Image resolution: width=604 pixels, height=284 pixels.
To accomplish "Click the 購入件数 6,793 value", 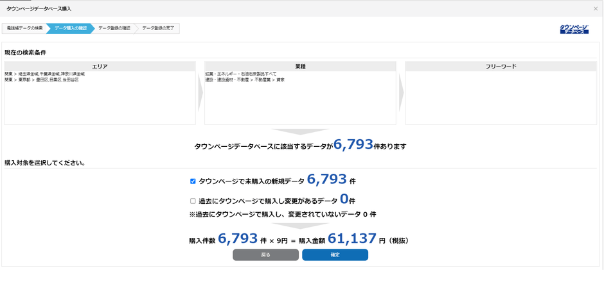I will click(x=238, y=239).
